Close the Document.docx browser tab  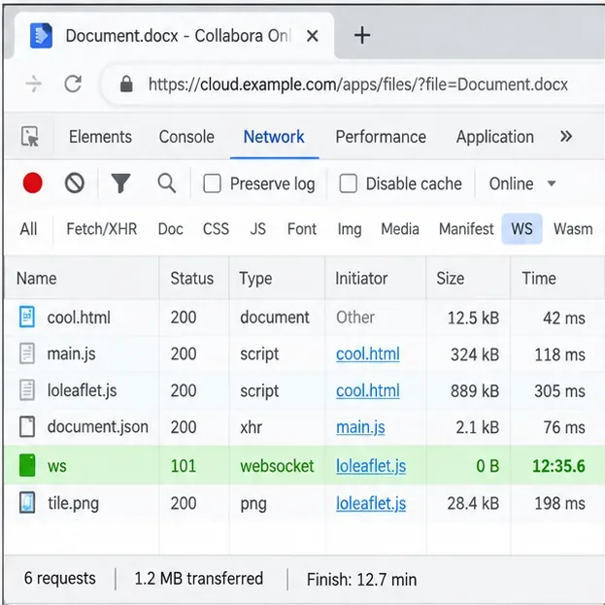click(312, 36)
